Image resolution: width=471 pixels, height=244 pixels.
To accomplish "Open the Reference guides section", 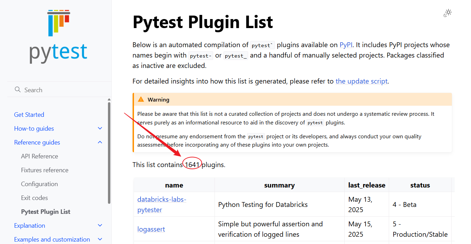I will coord(37,142).
